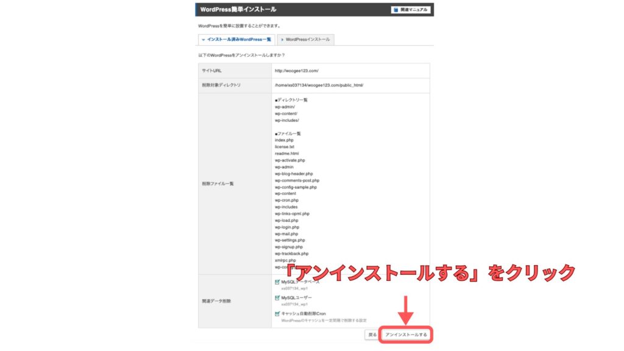The image size is (624, 351).
Task: Select the index.php file entry
Action: click(x=284, y=140)
